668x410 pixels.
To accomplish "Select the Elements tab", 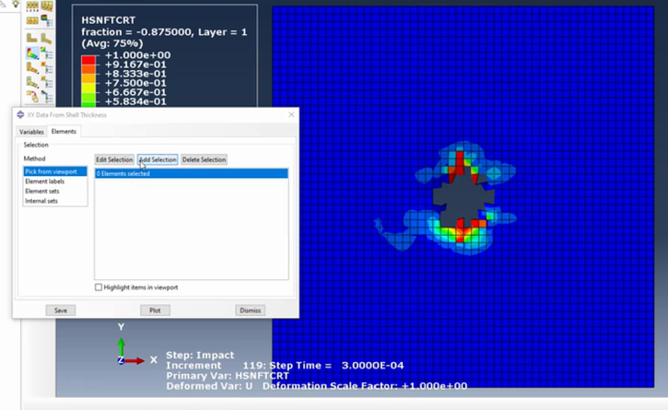I will point(64,132).
